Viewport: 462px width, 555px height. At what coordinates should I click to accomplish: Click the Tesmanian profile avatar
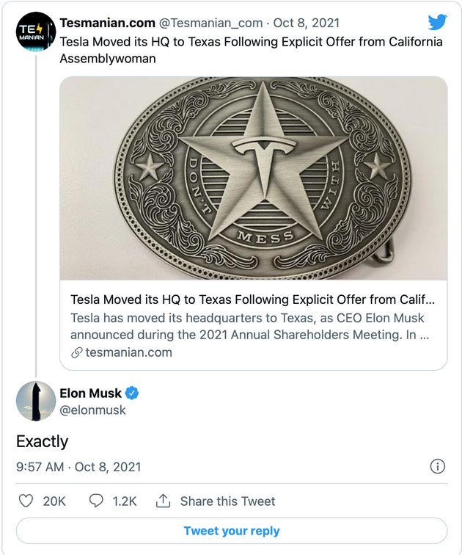point(36,32)
